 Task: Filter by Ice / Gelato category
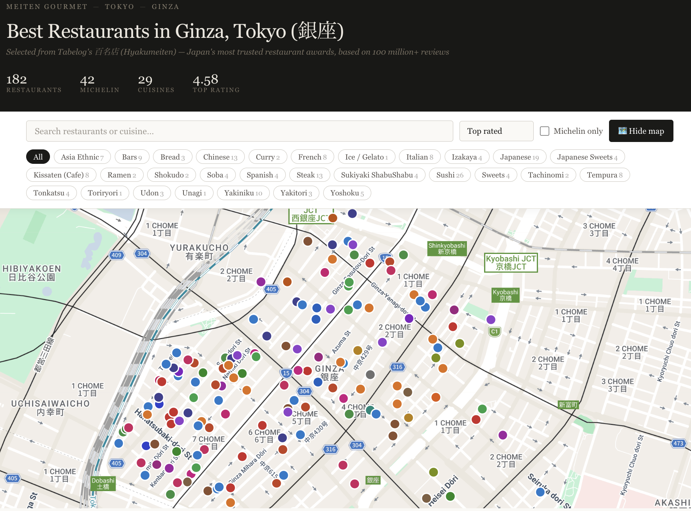[x=367, y=157]
